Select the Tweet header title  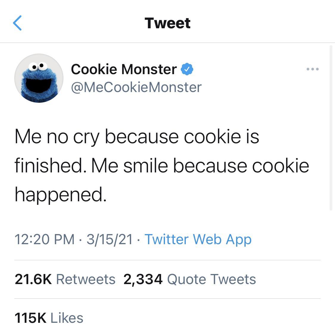coord(167,22)
